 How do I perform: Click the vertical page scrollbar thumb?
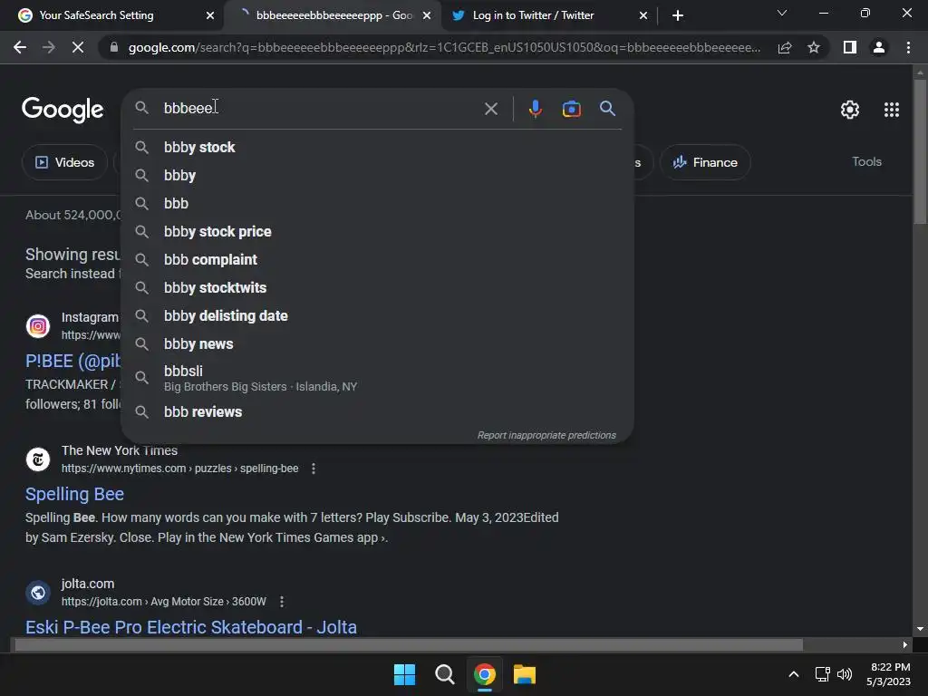pyautogui.click(x=920, y=151)
